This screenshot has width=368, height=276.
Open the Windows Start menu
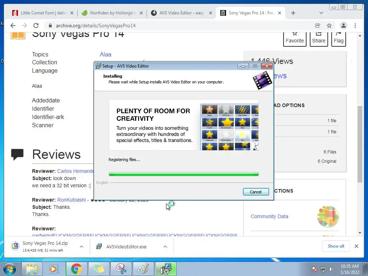tap(10, 269)
